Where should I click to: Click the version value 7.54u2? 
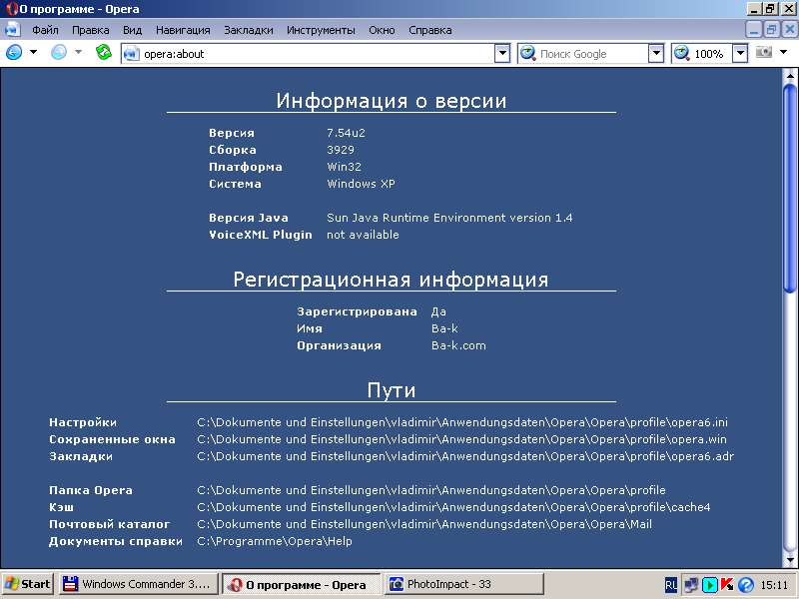click(346, 133)
